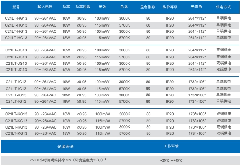Select 115lm/W in the C21LT-IG13 10W row

102,89
